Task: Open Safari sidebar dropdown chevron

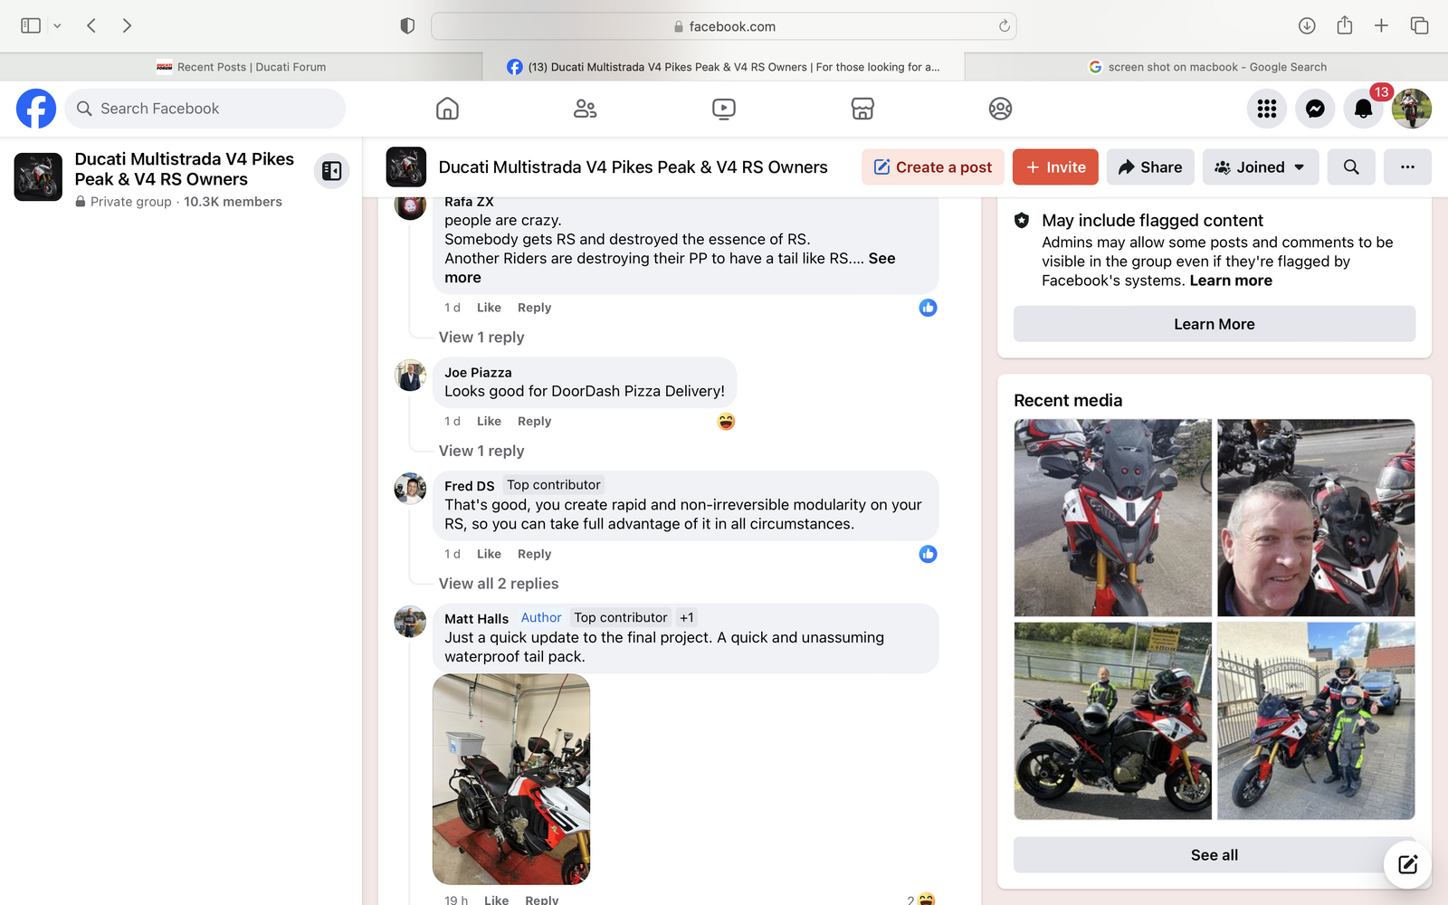Action: pyautogui.click(x=57, y=26)
